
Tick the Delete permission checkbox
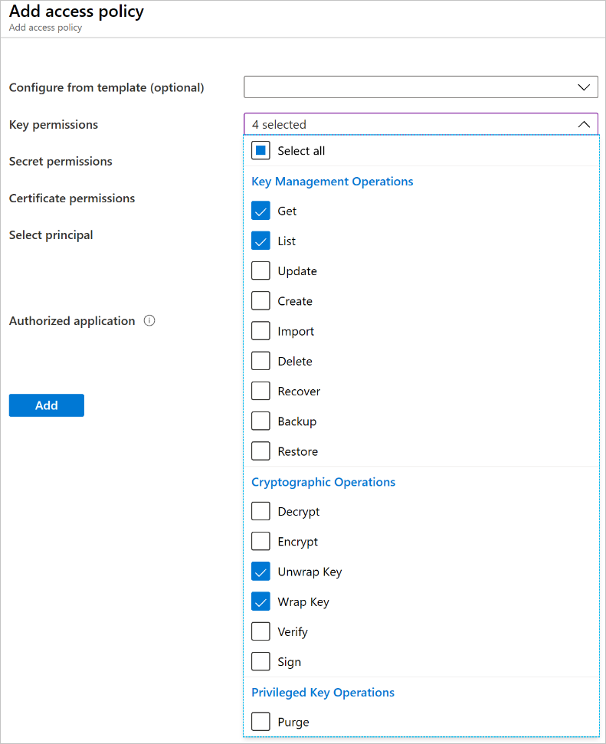(x=261, y=361)
